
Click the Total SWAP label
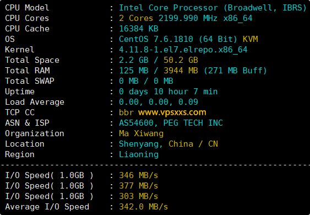pyautogui.click(x=30, y=81)
